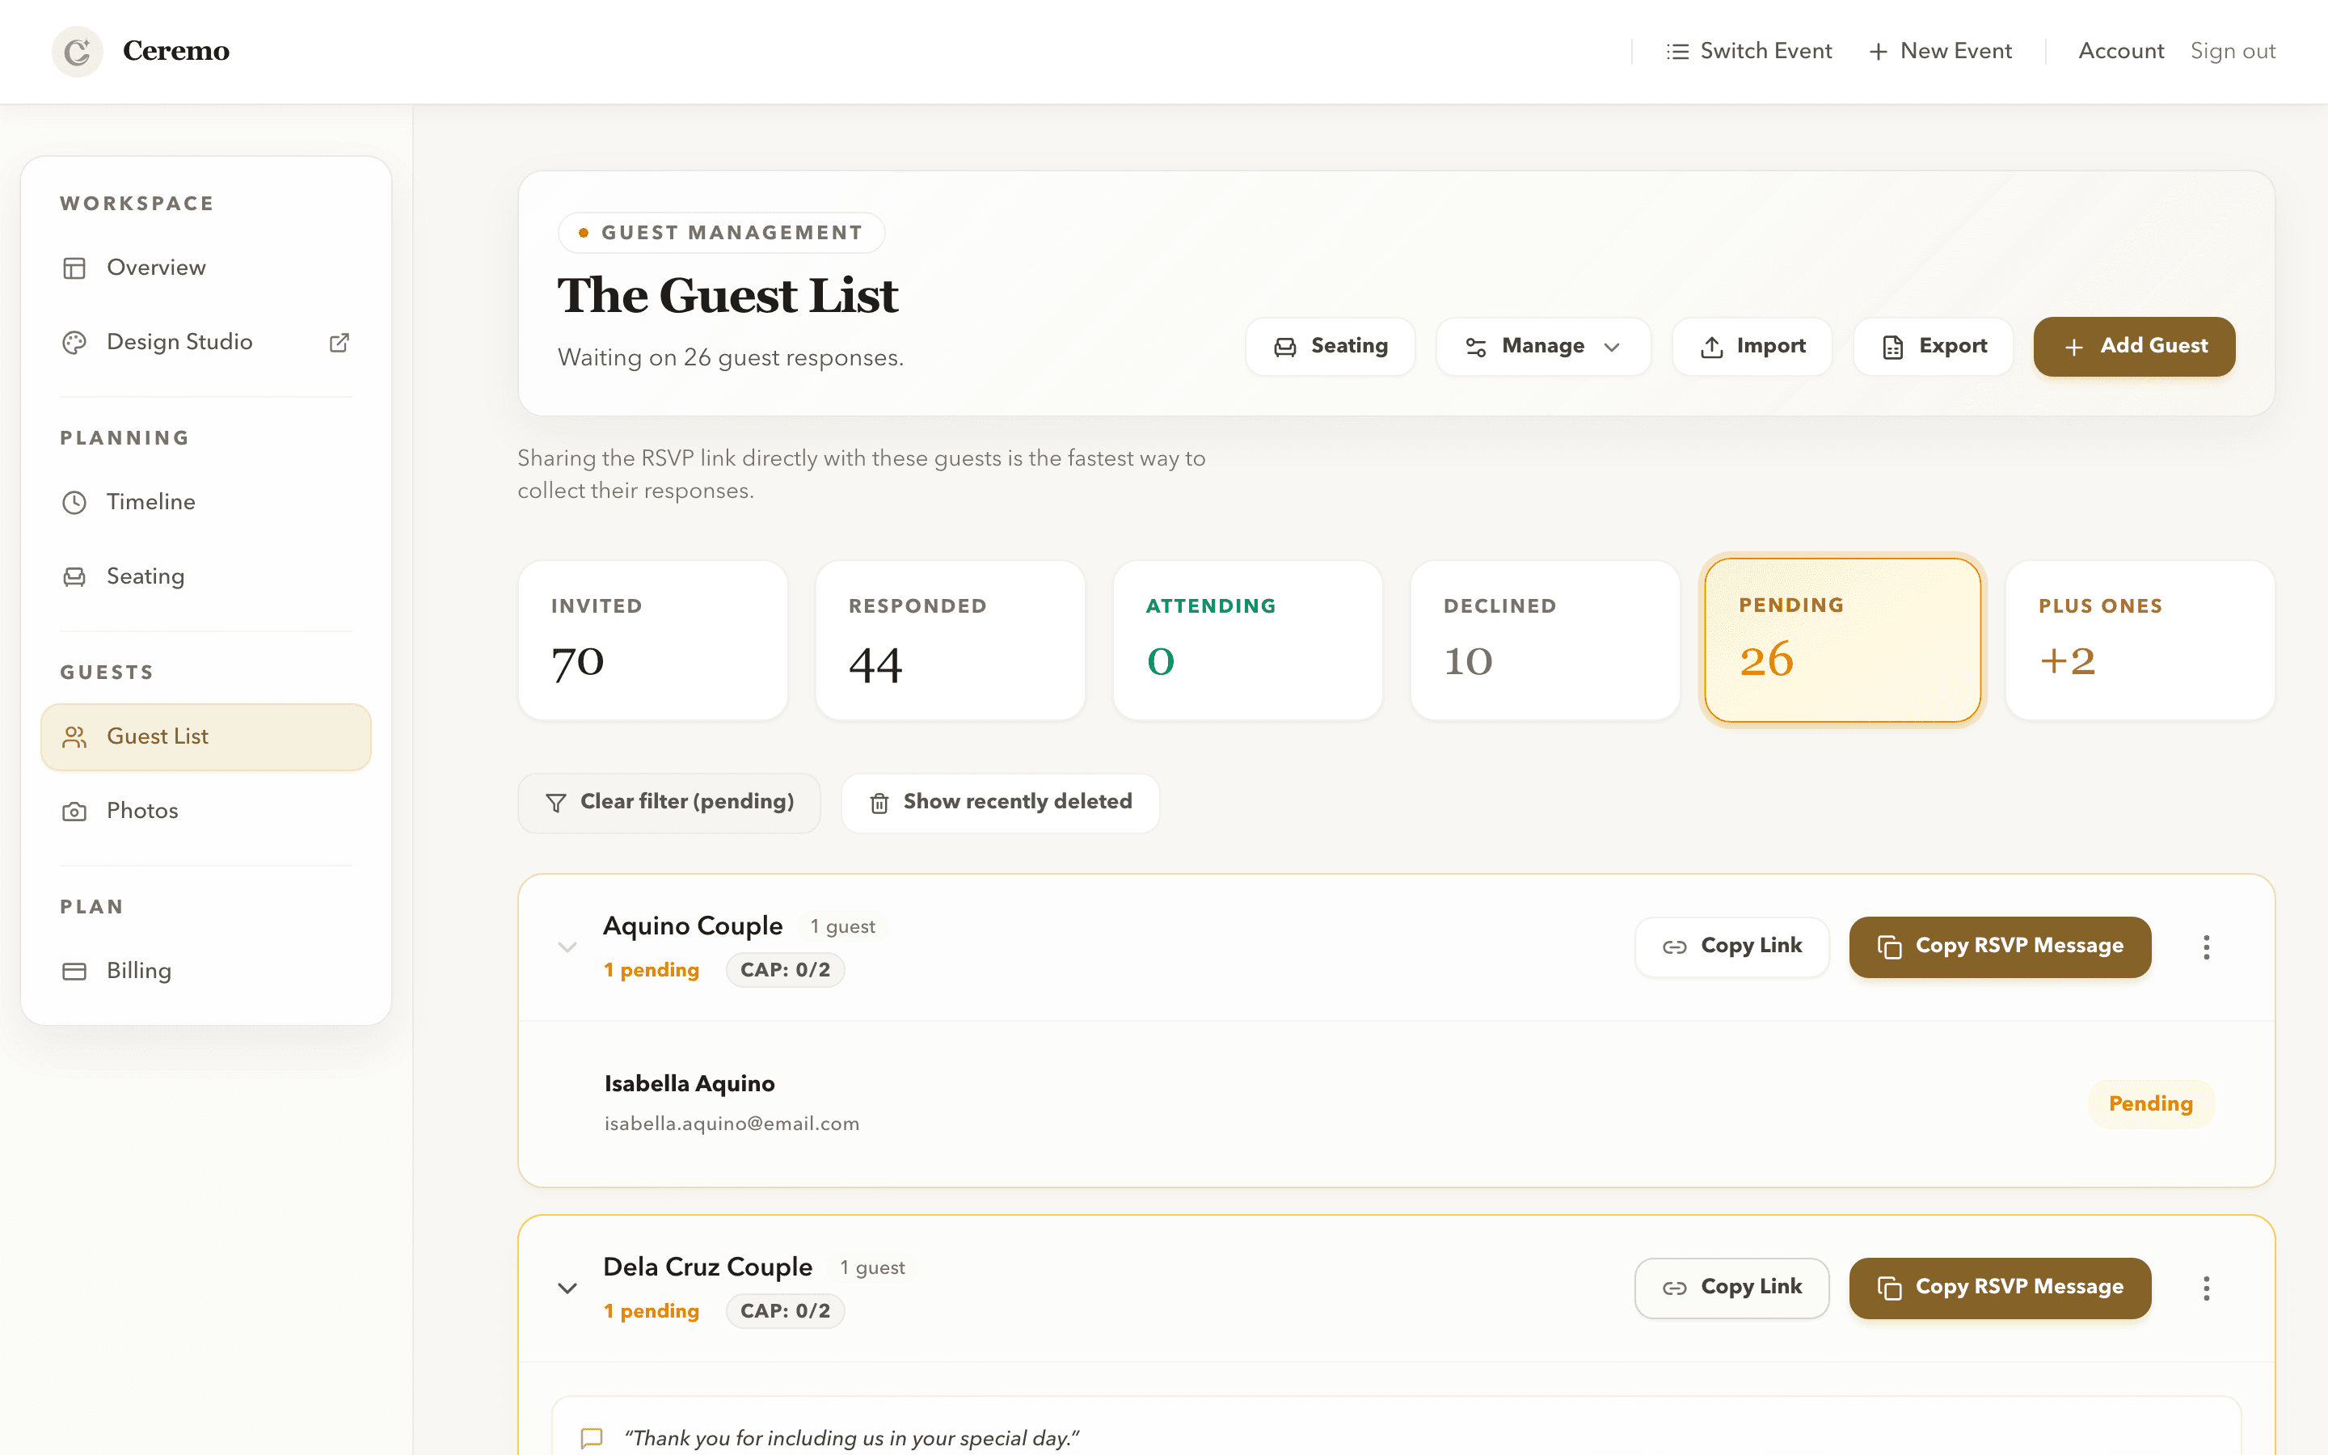Image resolution: width=2328 pixels, height=1455 pixels.
Task: Open the Account link
Action: [x=2121, y=51]
